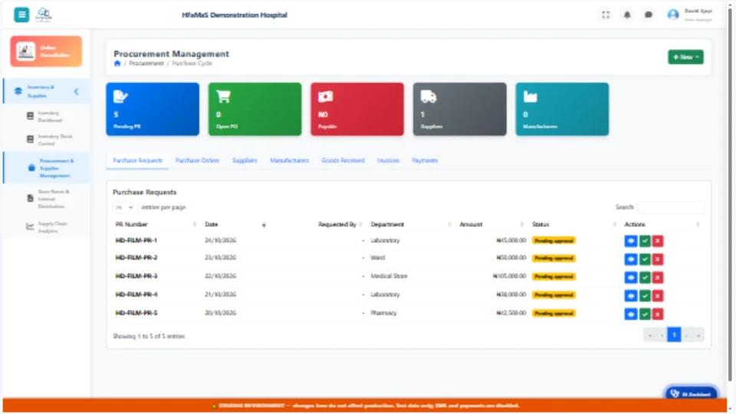Open the Suppliers gray card
Screen dimensions: 736x414
click(x=459, y=109)
